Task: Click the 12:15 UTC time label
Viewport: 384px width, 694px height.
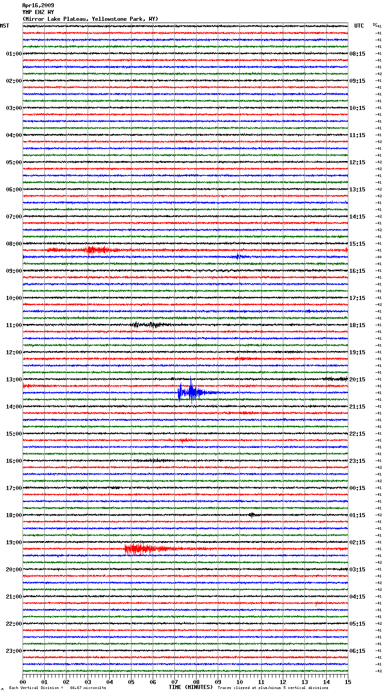Action: [357, 162]
